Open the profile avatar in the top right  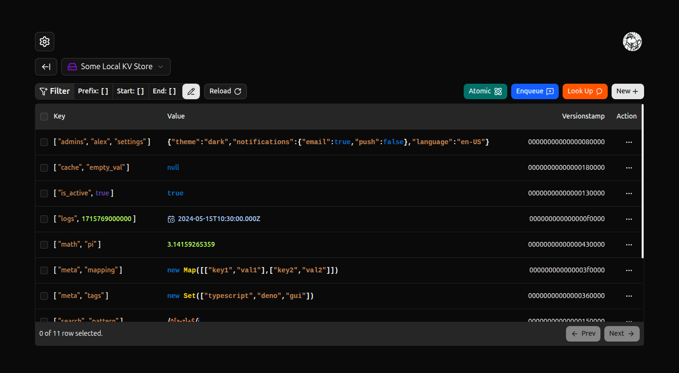[632, 42]
